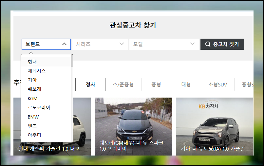264x166 pixels.
Task: Select KGM from brand list
Action: [46, 99]
